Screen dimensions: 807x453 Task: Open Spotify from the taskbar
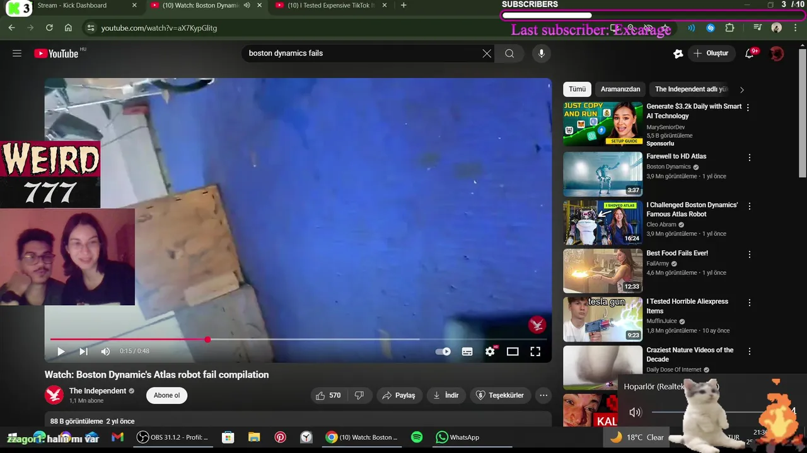click(x=417, y=437)
